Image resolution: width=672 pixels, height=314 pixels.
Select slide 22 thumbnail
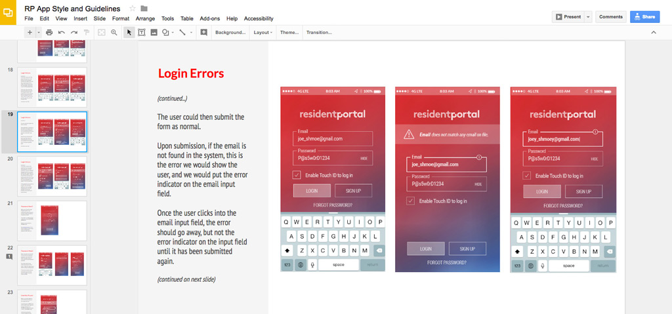coord(52,265)
